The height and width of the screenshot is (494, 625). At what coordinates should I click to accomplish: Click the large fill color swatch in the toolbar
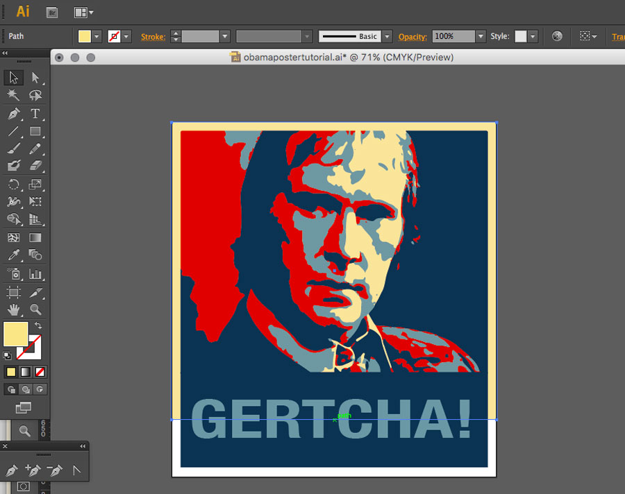tap(15, 334)
